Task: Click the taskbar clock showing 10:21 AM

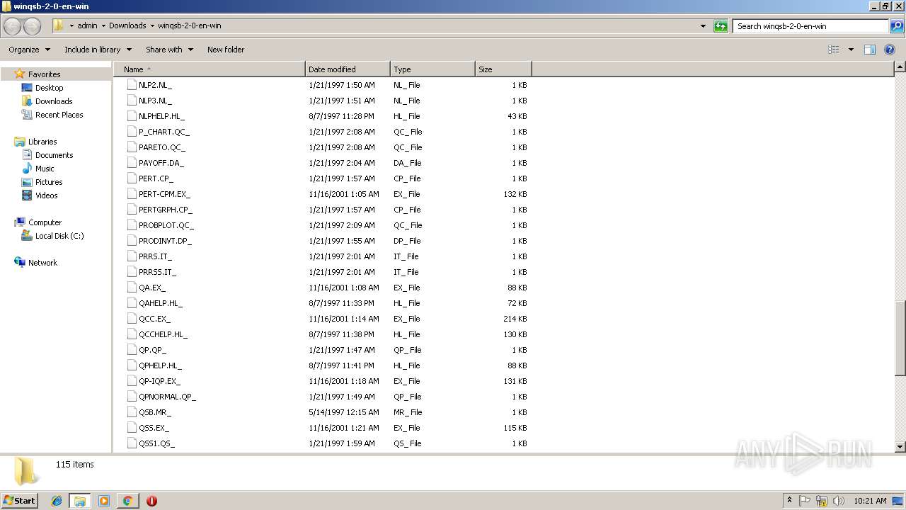Action: pyautogui.click(x=870, y=501)
